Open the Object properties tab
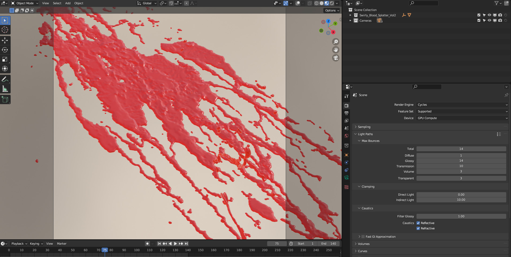This screenshot has width=511, height=257. pyautogui.click(x=346, y=155)
